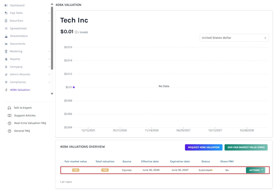Open the United States dollar currency dropdown
Screen dimensions: 275x190
click(234, 38)
